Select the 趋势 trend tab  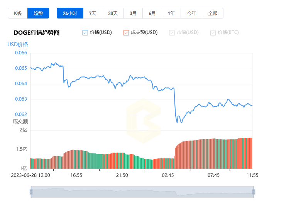pos(38,13)
